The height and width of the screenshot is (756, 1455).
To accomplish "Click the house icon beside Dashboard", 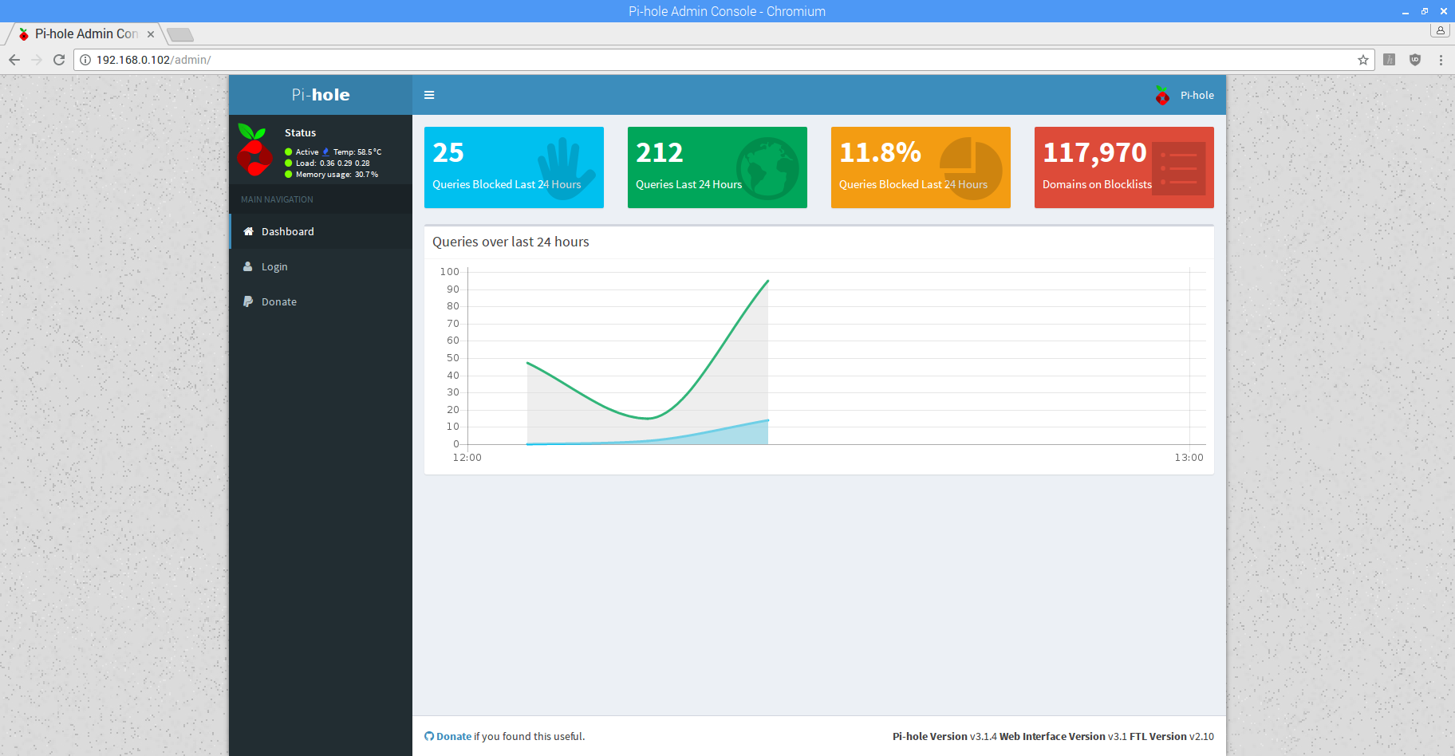I will (248, 231).
